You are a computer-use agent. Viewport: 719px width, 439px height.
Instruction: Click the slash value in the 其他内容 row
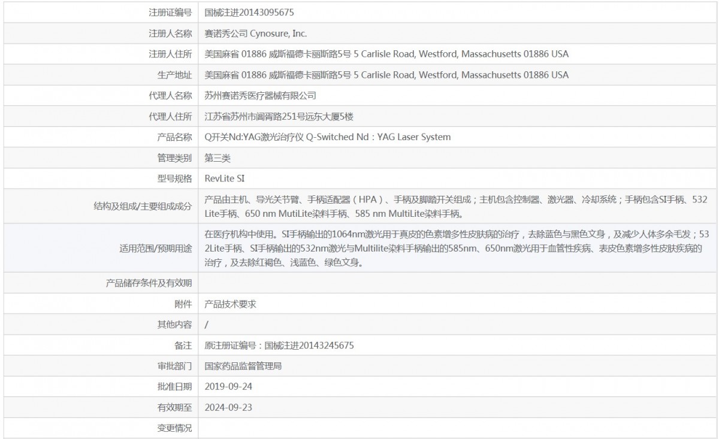pos(207,325)
